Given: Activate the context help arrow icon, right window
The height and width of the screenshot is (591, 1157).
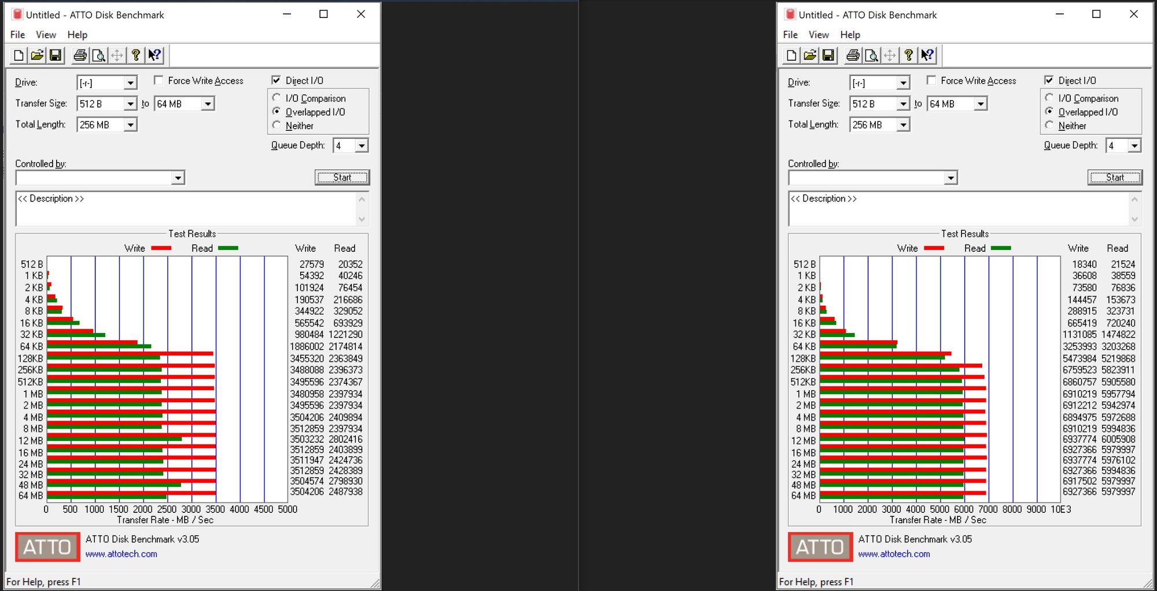Looking at the screenshot, I should coord(927,55).
